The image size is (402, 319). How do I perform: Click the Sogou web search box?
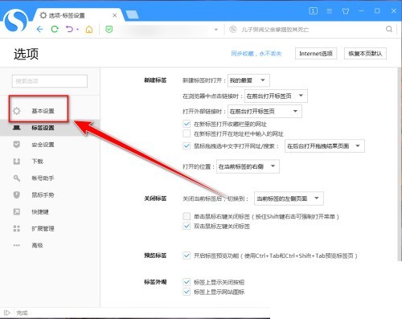coord(312,30)
